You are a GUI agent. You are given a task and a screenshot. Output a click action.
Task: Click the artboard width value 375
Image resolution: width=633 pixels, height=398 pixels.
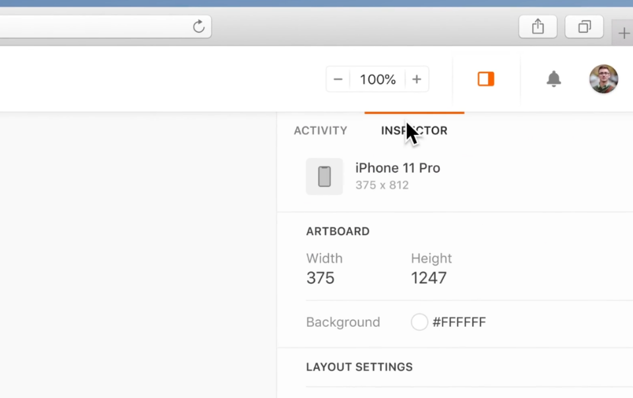click(320, 278)
